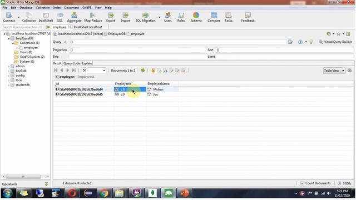Collapse the EmployeeDB tree node
Screen dimensions: 356x200
9,38
